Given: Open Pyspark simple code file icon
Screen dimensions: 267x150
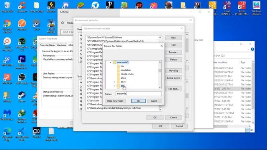Looking at the screenshot, I should (51, 135).
